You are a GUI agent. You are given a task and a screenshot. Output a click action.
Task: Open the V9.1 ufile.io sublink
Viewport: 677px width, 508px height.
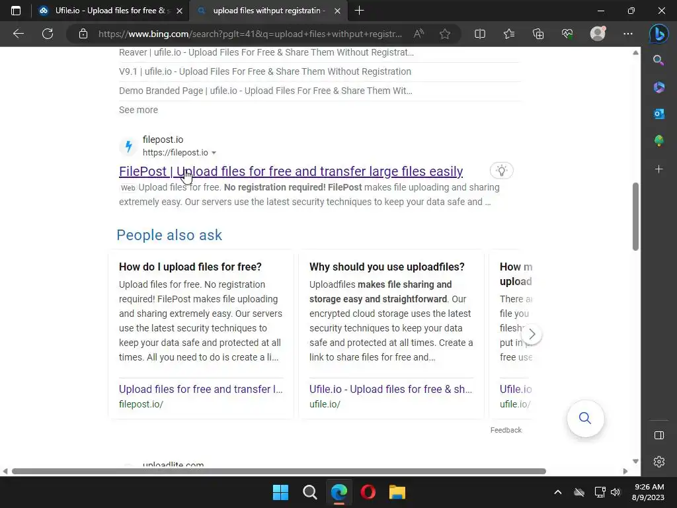tap(265, 71)
